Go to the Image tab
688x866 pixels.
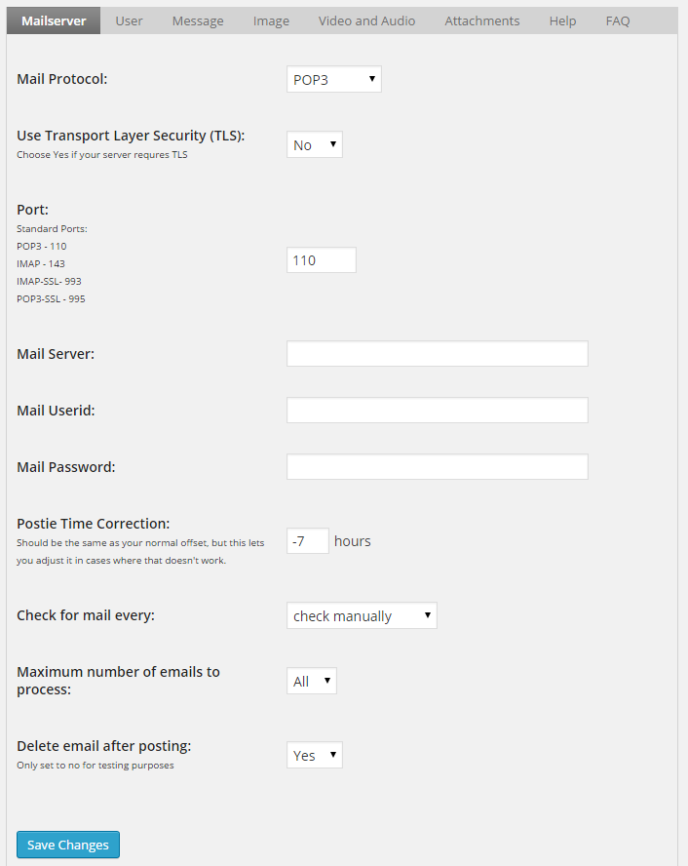click(x=271, y=20)
